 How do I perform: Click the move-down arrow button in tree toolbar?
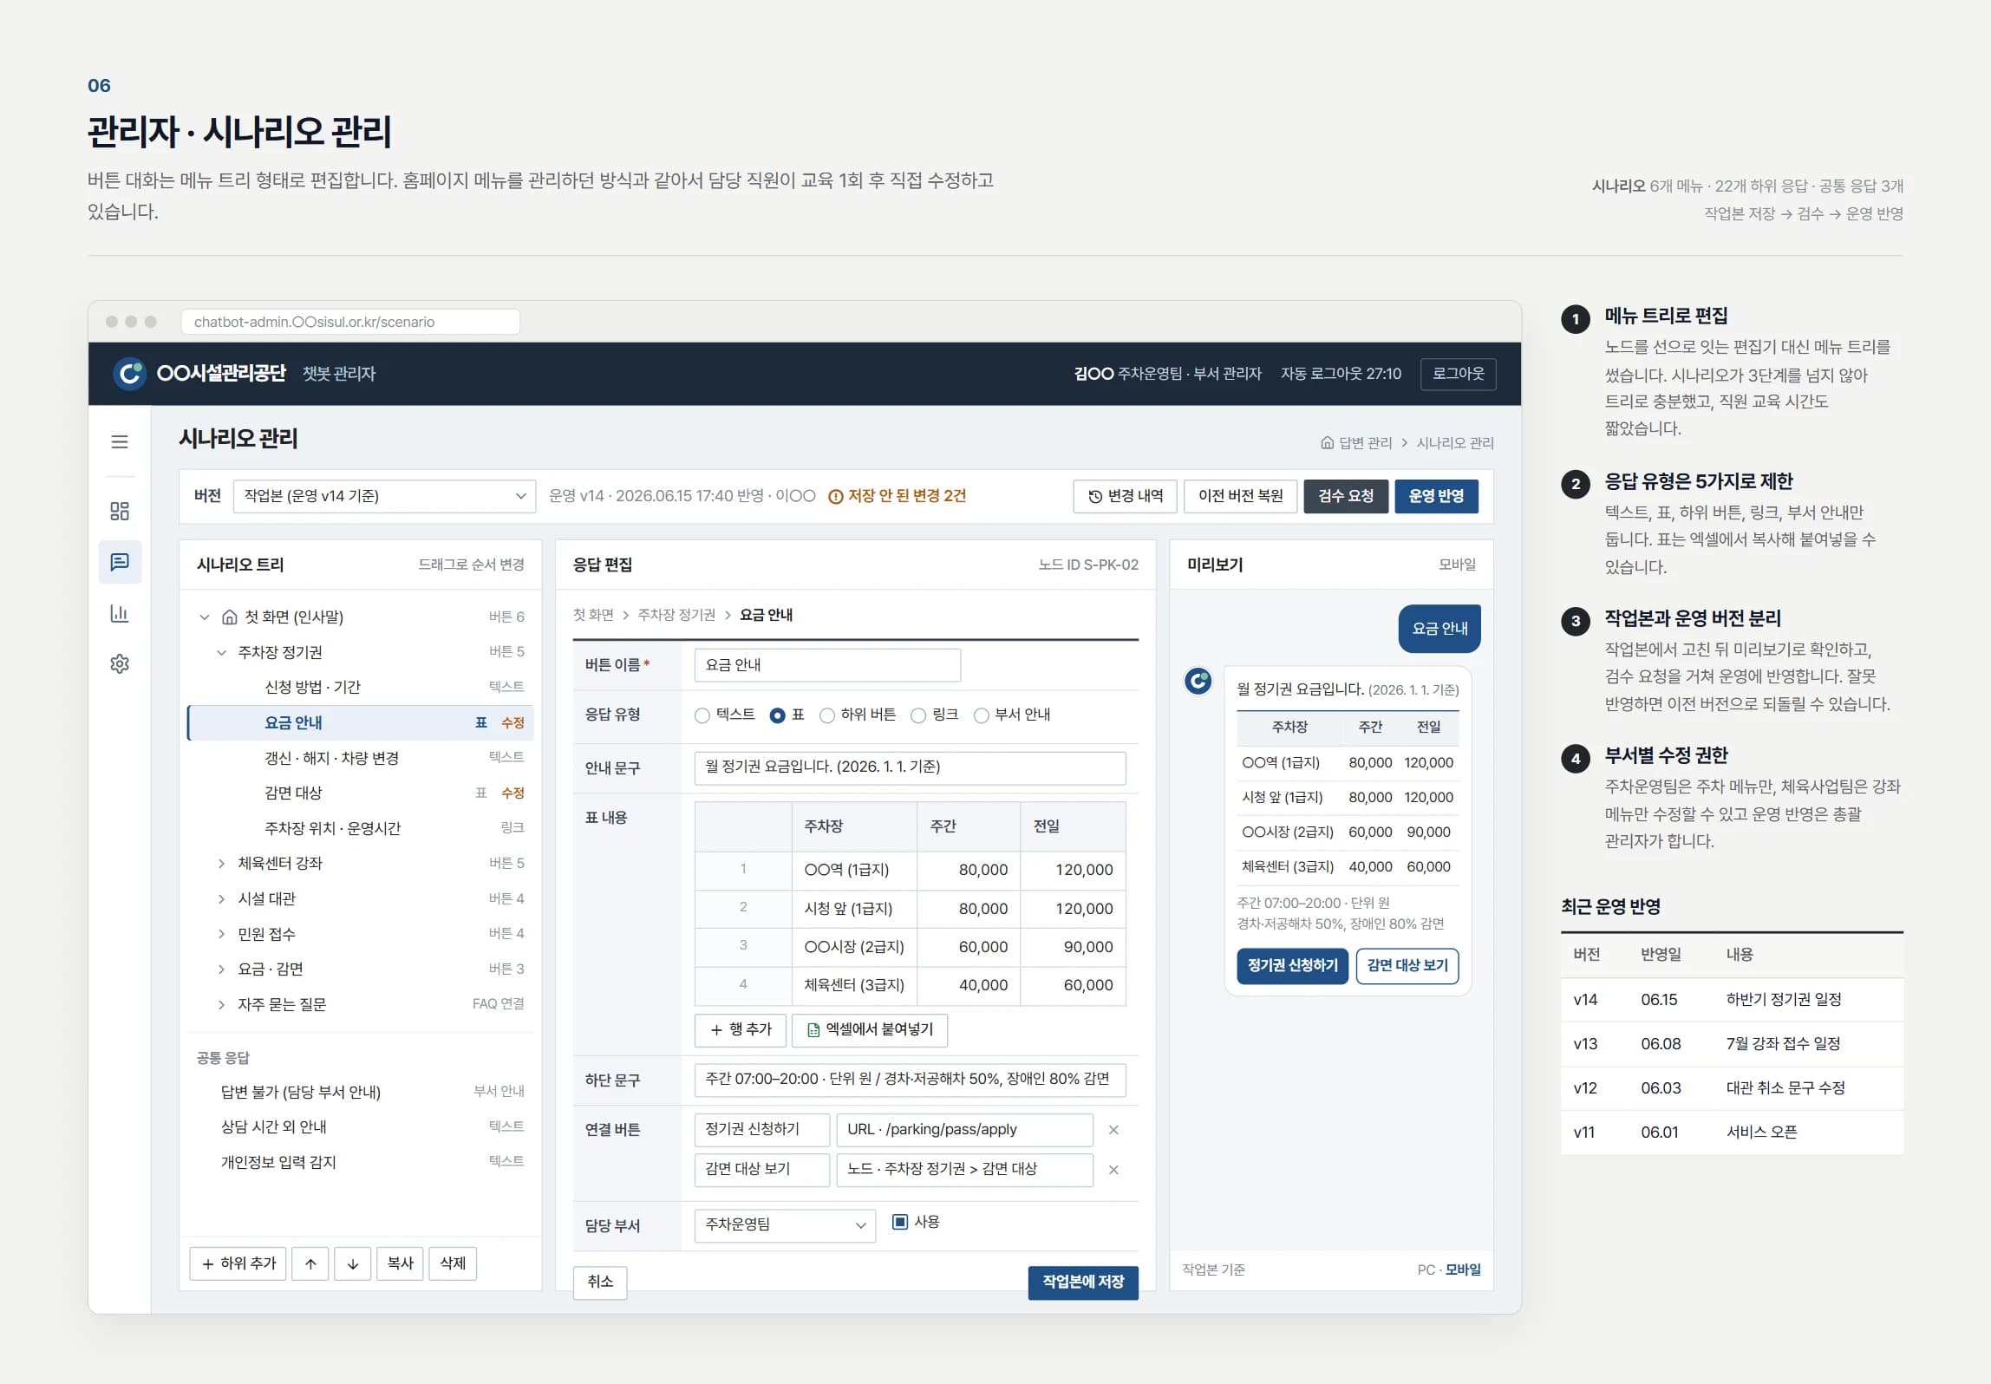pos(353,1263)
